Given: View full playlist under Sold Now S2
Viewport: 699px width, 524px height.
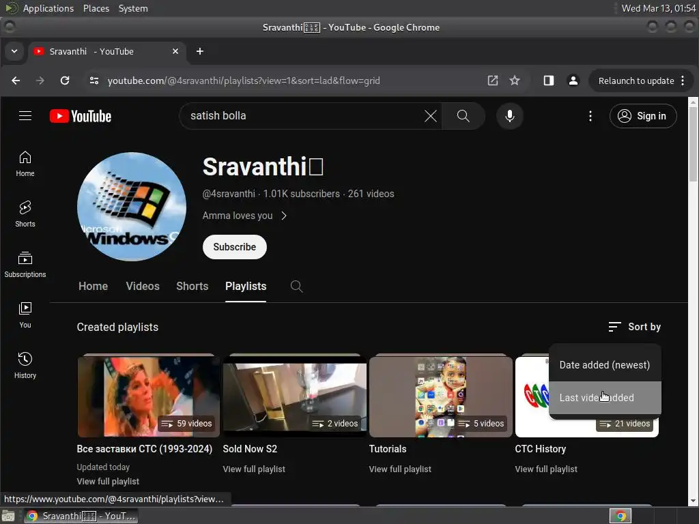Looking at the screenshot, I should click(254, 469).
